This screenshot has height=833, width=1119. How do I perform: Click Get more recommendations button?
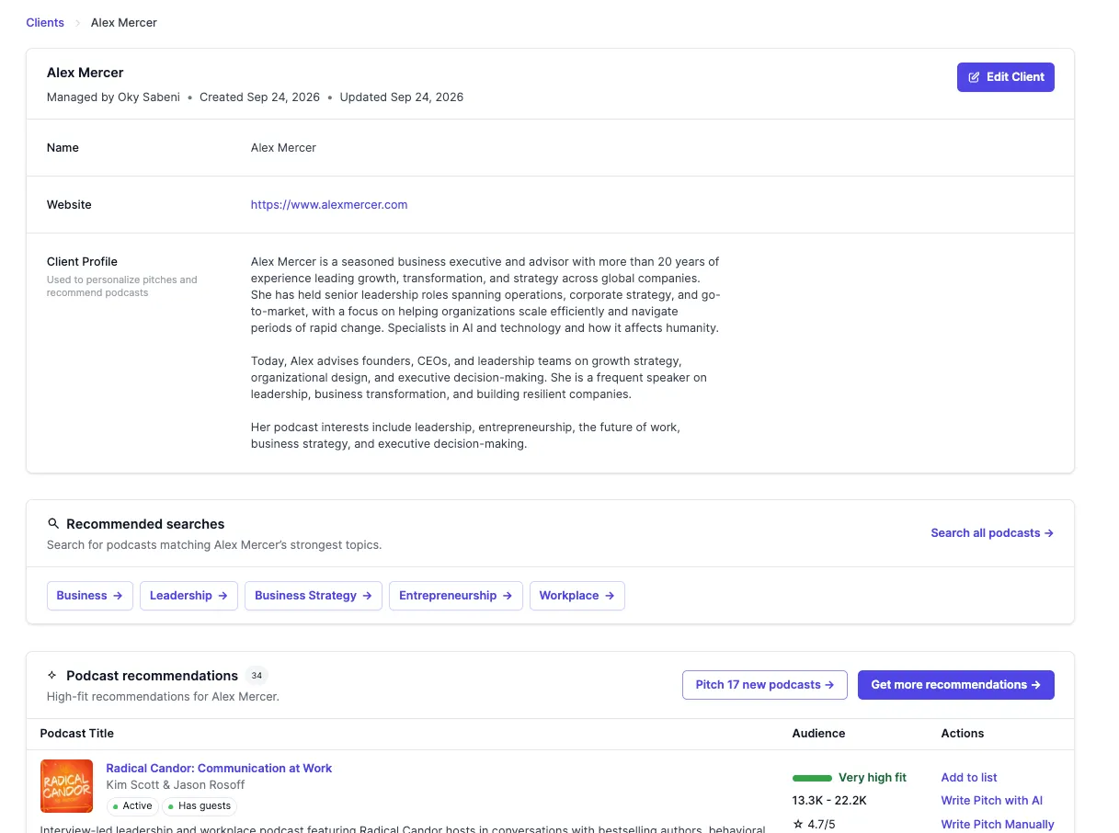956,685
